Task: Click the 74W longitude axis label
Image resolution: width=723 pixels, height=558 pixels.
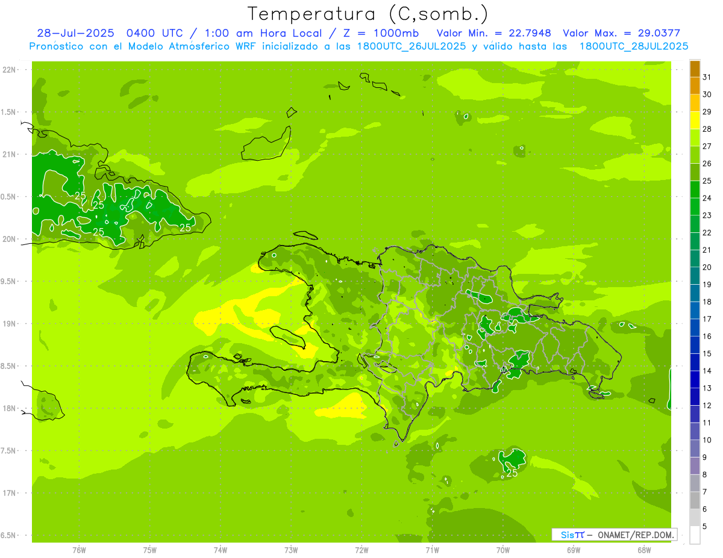Action: [x=221, y=550]
